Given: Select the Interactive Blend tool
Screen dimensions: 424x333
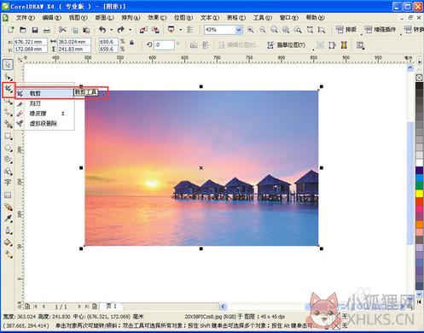Looking at the screenshot, I should click(x=8, y=207).
